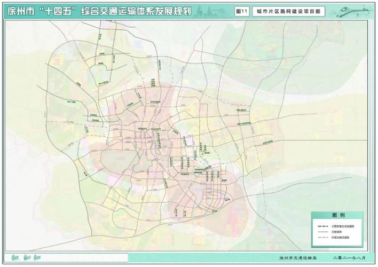
Task: Click the date text 二〇二一年八月
Action: [x=350, y=258]
